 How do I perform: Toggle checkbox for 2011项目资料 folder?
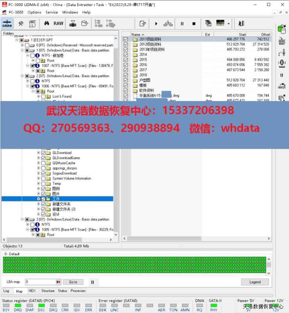point(126,40)
